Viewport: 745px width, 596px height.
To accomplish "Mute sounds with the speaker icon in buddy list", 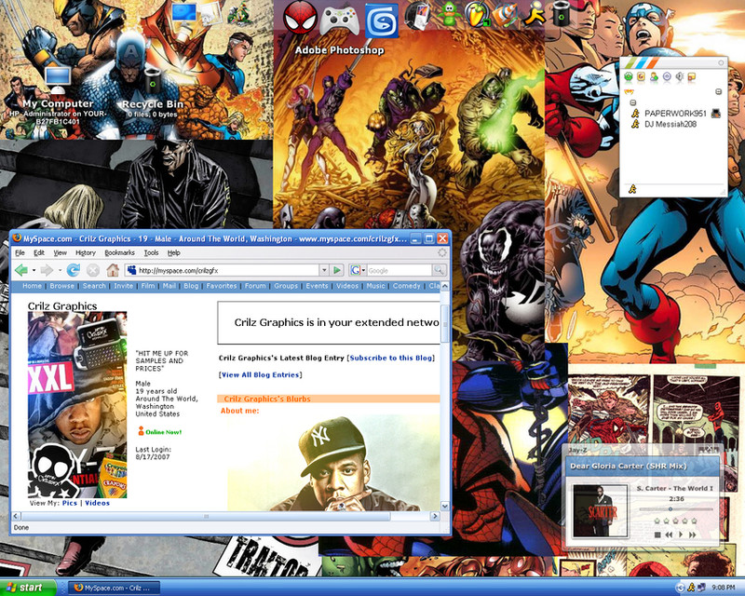I will click(680, 76).
